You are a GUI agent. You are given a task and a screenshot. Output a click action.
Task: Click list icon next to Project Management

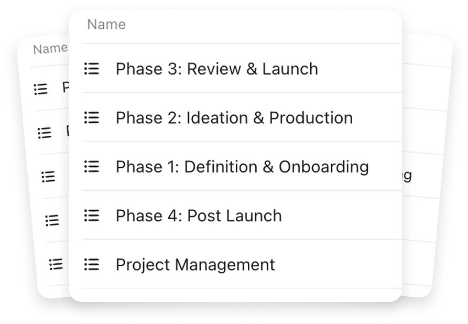tap(92, 265)
